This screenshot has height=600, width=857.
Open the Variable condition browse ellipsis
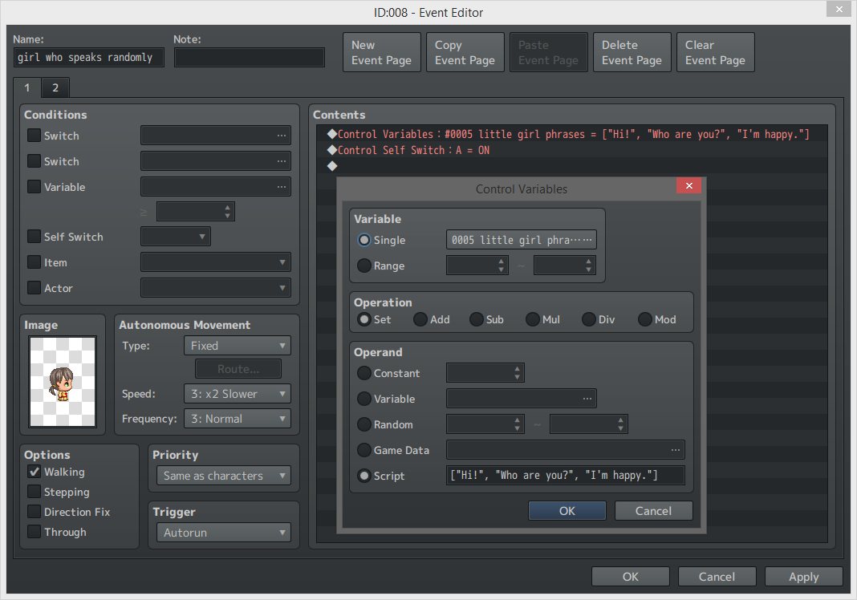coord(282,187)
